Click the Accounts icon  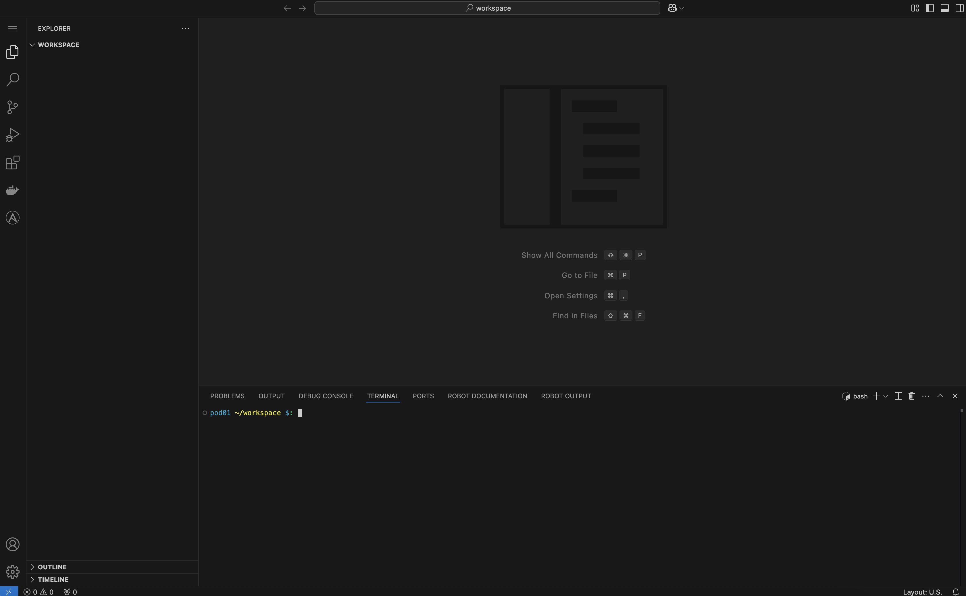(x=13, y=544)
